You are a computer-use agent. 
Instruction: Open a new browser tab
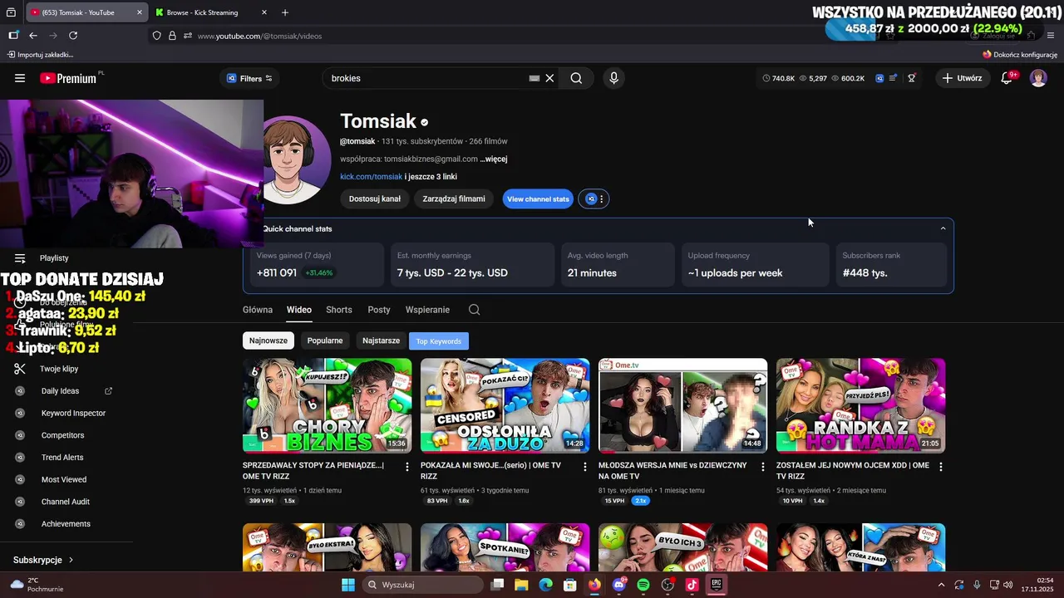click(285, 12)
